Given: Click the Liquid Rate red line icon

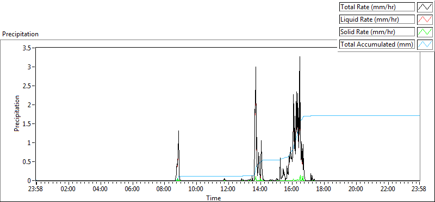Looking at the screenshot, I should 425,19.
